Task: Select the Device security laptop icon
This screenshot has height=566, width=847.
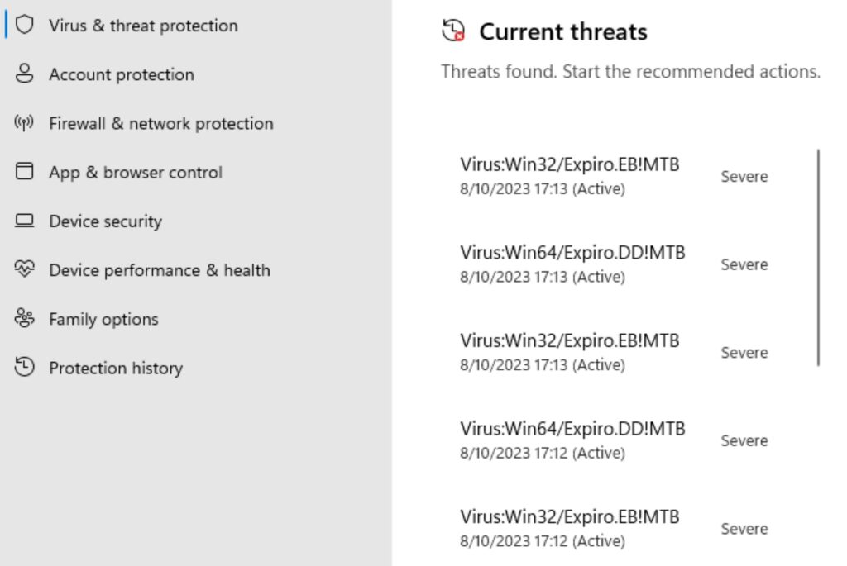Action: (25, 221)
